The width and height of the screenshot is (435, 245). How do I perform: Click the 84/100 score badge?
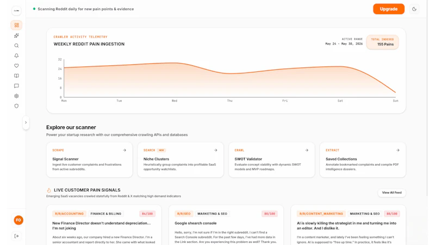pyautogui.click(x=147, y=213)
